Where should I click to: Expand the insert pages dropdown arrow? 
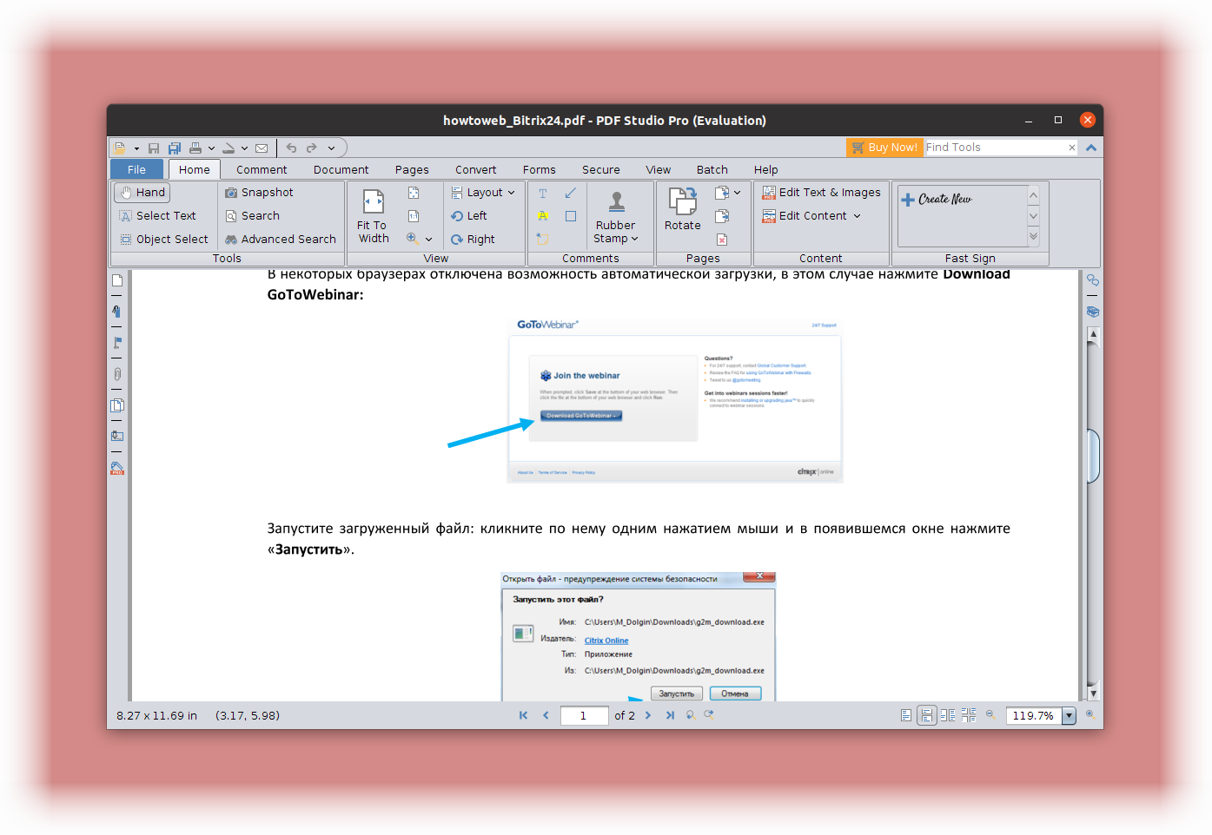(x=737, y=193)
